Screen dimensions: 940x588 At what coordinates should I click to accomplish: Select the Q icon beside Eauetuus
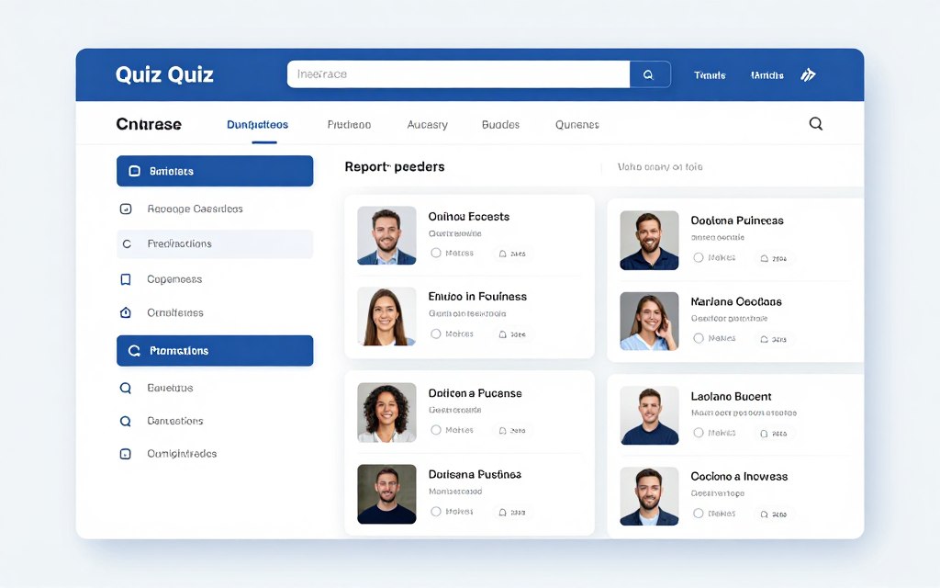click(126, 388)
